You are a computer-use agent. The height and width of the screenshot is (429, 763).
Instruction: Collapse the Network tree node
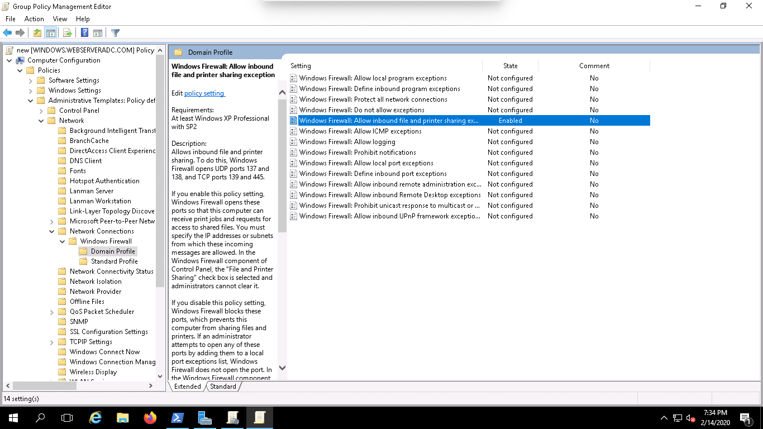click(41, 121)
